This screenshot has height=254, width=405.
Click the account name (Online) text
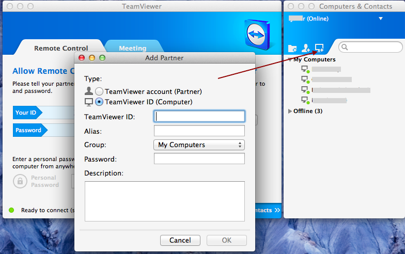309,19
